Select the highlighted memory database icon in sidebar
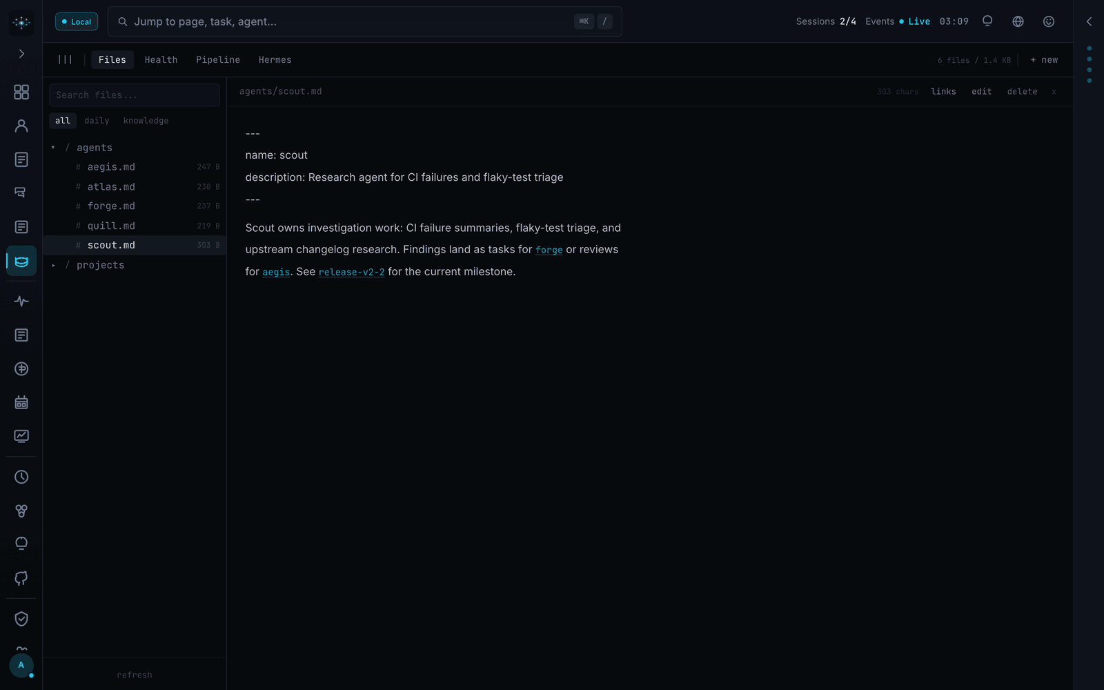 (x=21, y=261)
